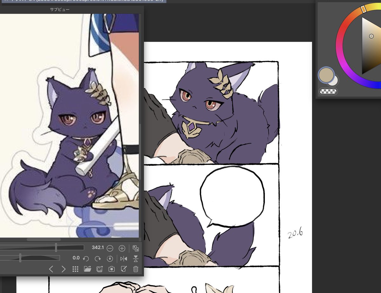Click the zoom out minus button in Sub View
The width and height of the screenshot is (381, 293).
click(x=110, y=248)
